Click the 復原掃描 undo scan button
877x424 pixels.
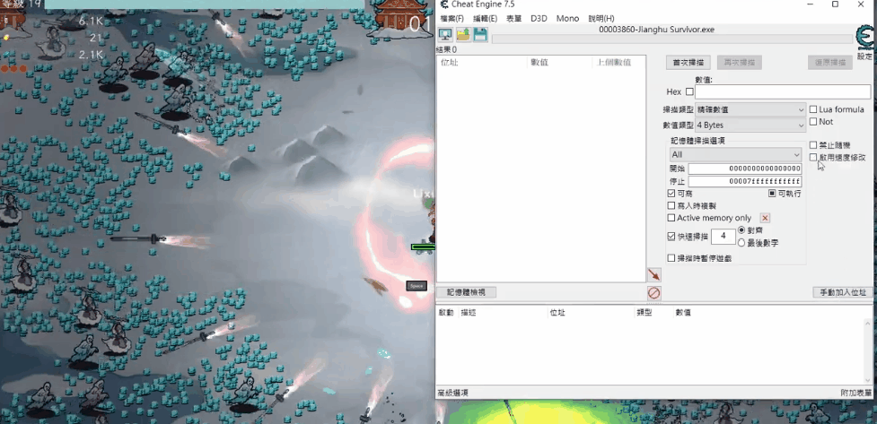(830, 63)
